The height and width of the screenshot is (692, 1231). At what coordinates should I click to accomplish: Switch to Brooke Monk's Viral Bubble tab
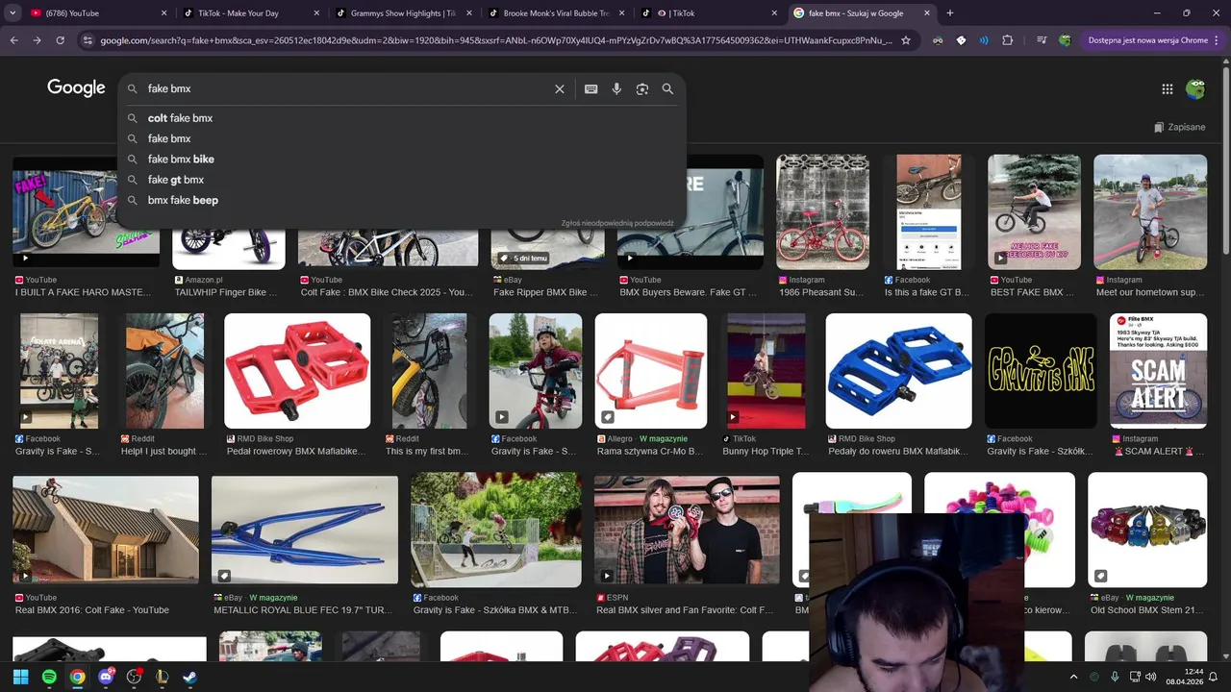click(556, 13)
